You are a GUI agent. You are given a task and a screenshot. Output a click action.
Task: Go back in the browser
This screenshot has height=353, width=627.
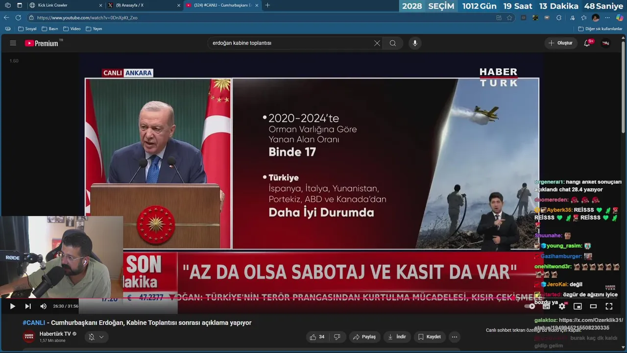(x=6, y=18)
